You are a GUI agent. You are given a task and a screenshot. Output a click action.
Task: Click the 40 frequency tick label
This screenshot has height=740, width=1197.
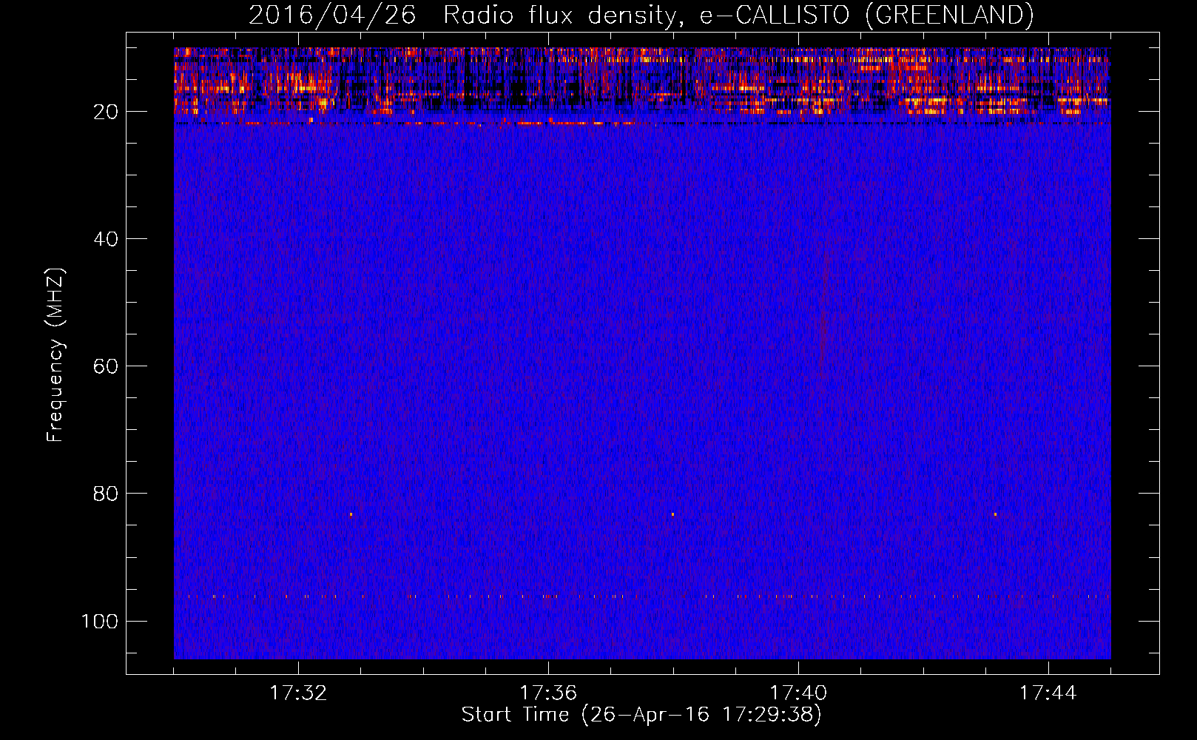pos(106,239)
